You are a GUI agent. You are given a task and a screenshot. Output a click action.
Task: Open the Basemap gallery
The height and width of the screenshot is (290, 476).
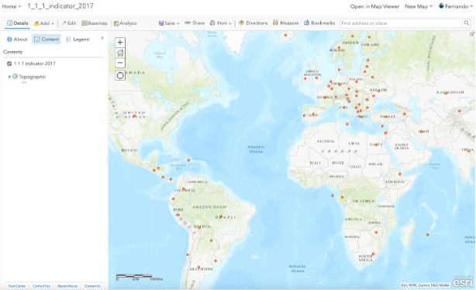coord(95,23)
